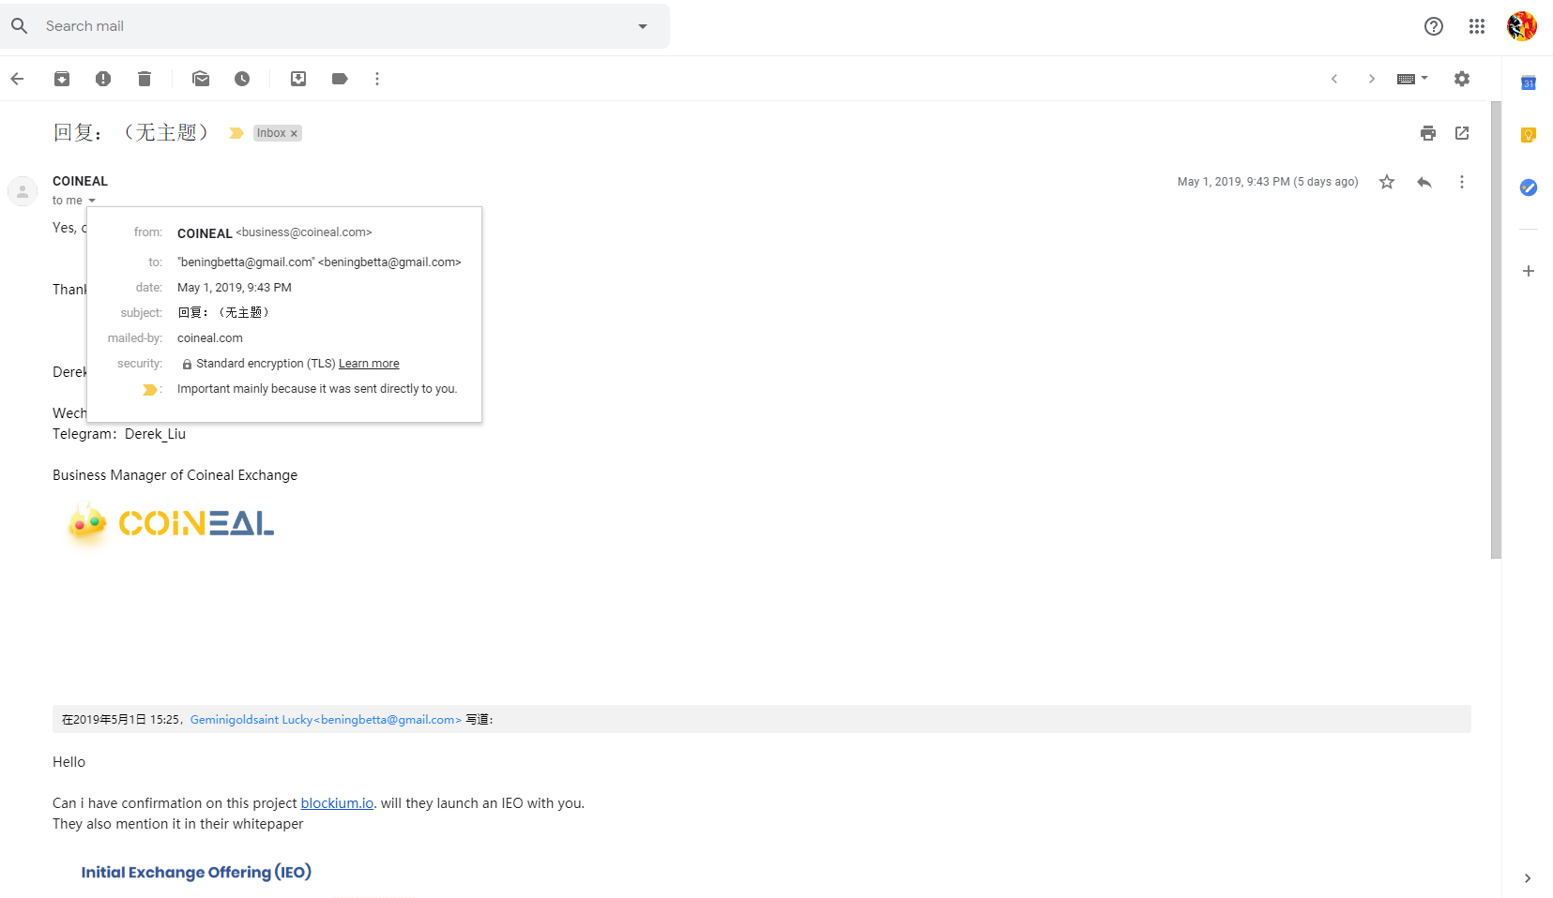
Task: Click the vertical scrollbar thumb
Action: pyautogui.click(x=1496, y=330)
